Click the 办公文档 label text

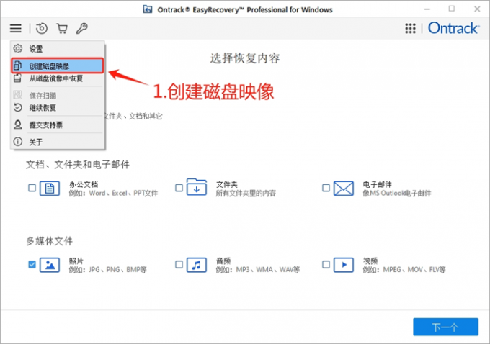(84, 184)
